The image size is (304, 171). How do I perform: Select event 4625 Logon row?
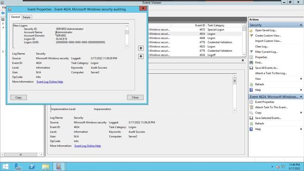[x=195, y=47]
